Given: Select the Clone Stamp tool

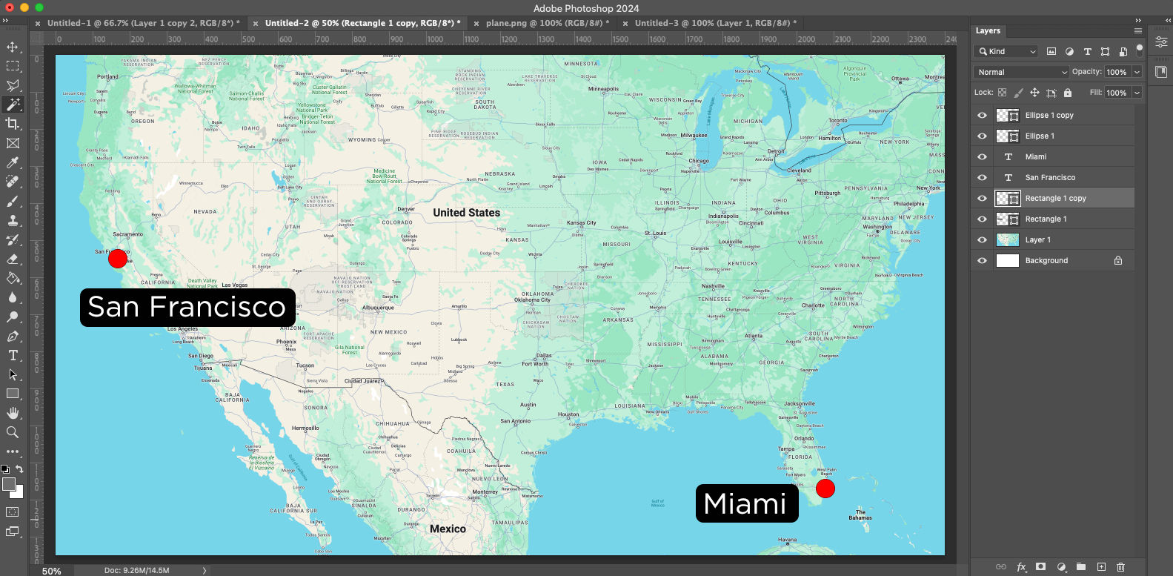Looking at the screenshot, I should 13,220.
